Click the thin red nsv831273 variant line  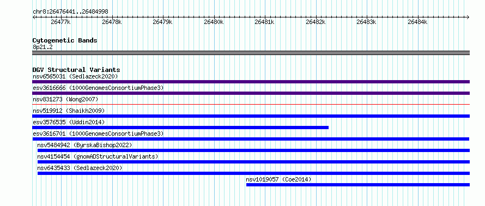tap(251, 104)
